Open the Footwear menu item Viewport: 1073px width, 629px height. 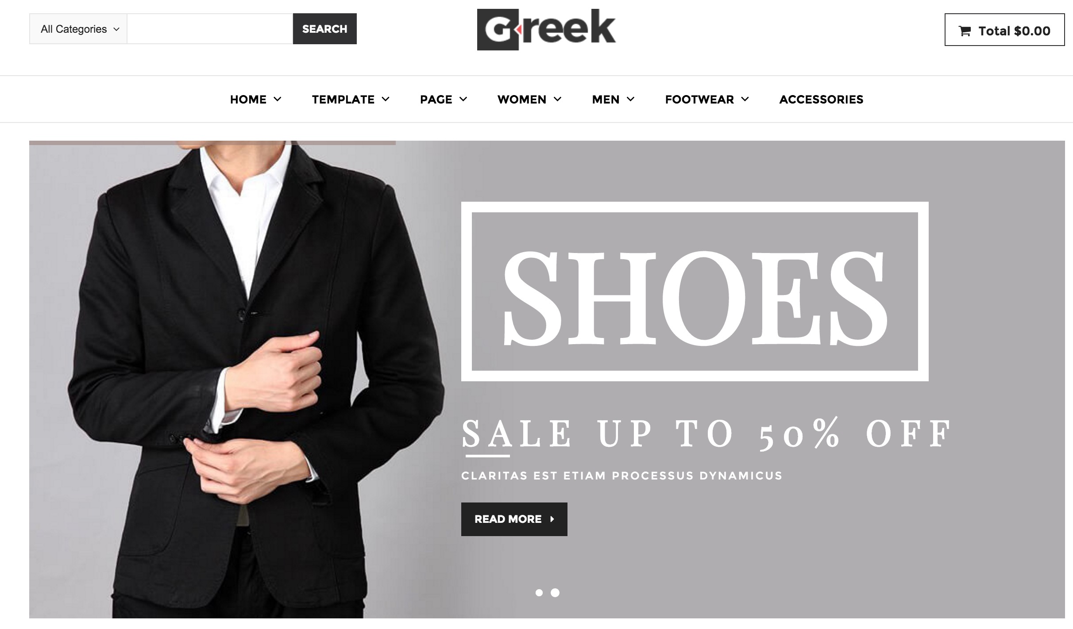click(699, 100)
